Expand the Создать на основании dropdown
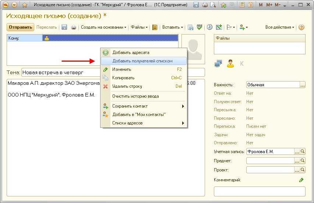Viewport: 314px width, 203px height. (103, 27)
